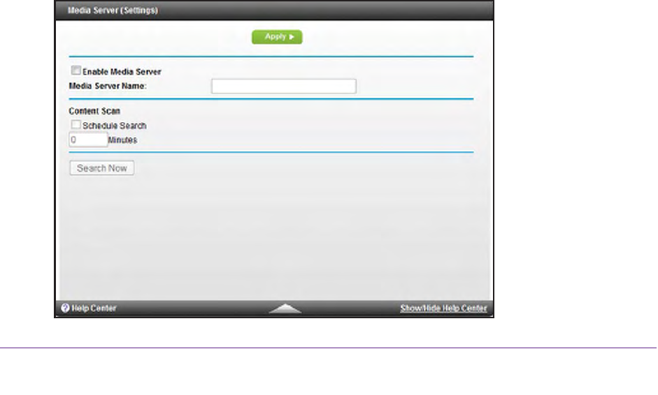The height and width of the screenshot is (395, 658).
Task: Click the Search Now button
Action: coord(102,168)
